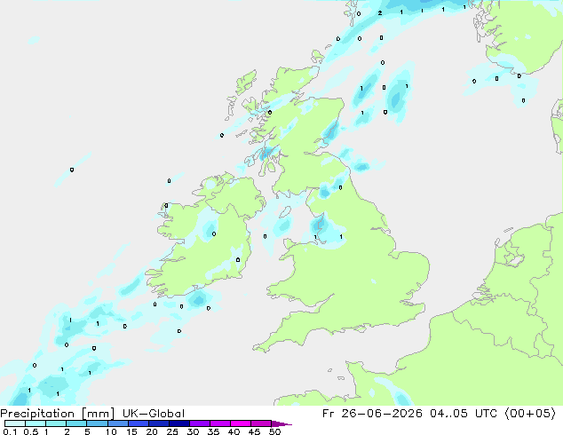The width and height of the screenshot is (563, 435).
Task: Click the "35" legend scale label
Action: coord(213,431)
